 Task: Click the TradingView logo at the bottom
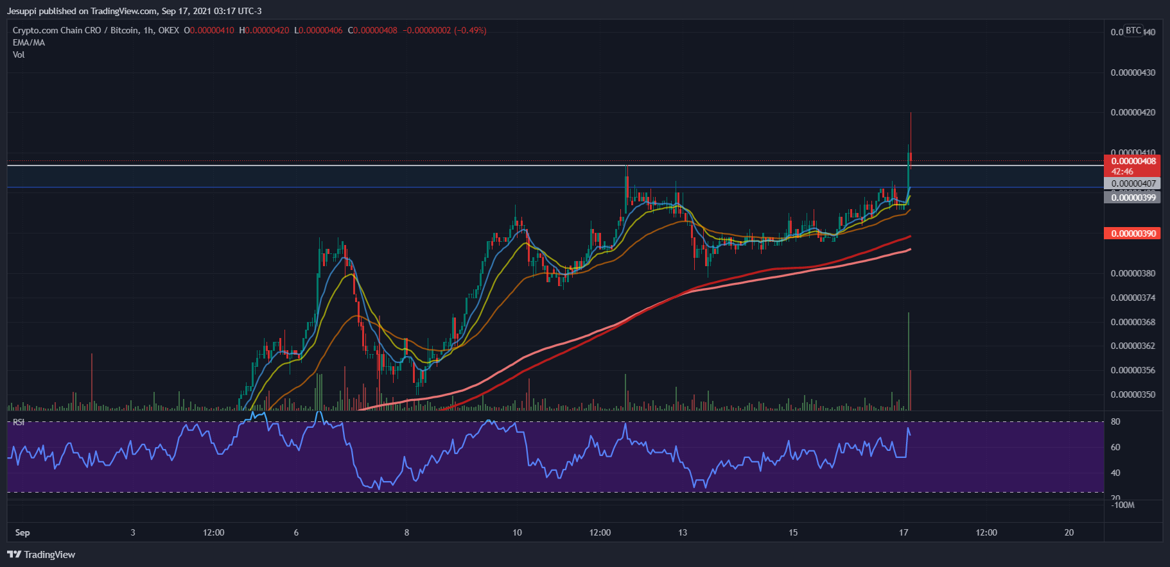pos(41,555)
